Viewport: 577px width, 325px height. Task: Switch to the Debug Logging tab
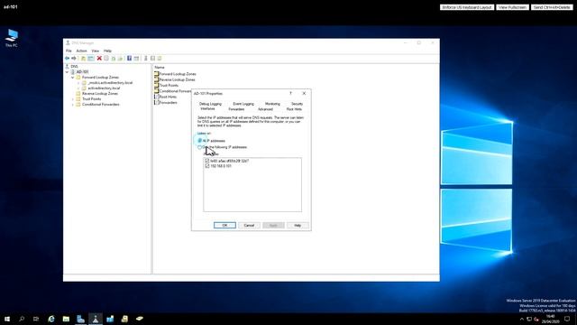210,104
